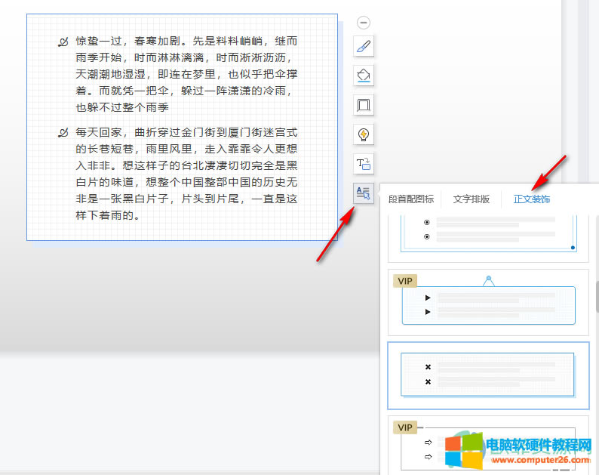The height and width of the screenshot is (475, 599).
Task: Click the shape outline frame icon
Action: pyautogui.click(x=364, y=105)
